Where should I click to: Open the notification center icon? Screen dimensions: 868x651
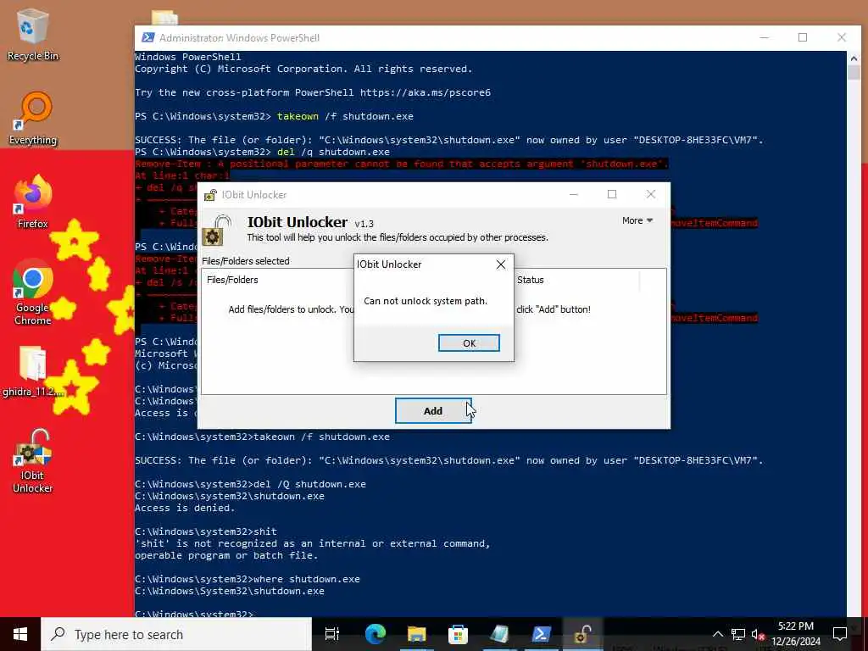840,634
